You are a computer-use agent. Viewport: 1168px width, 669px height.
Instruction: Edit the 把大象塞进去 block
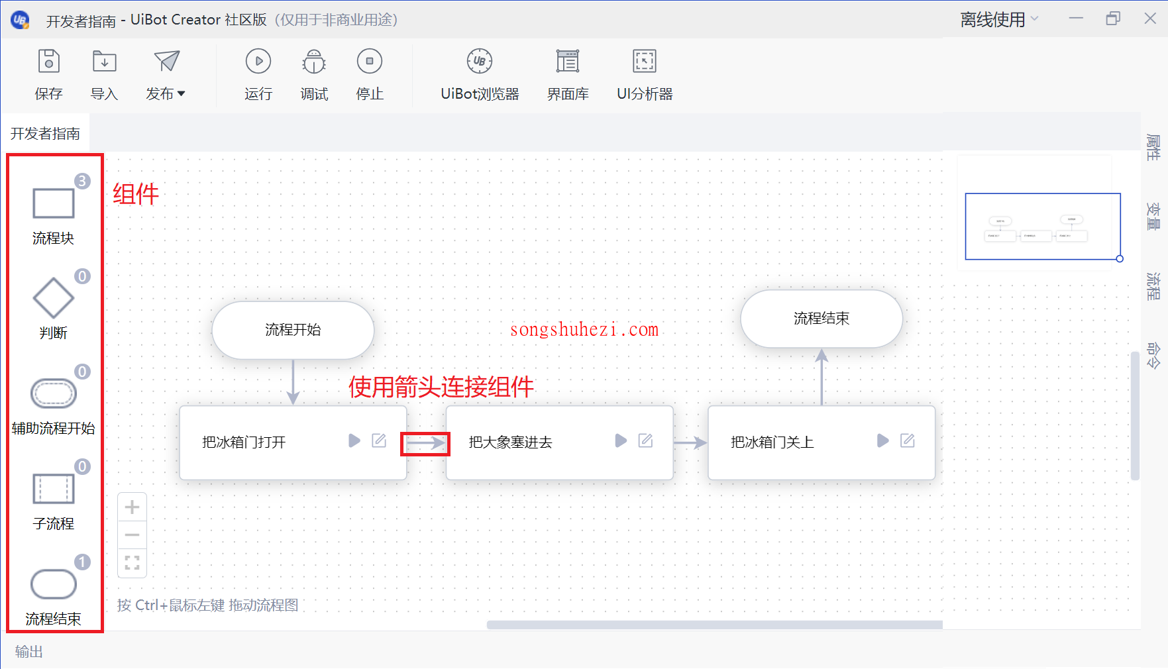pyautogui.click(x=645, y=440)
